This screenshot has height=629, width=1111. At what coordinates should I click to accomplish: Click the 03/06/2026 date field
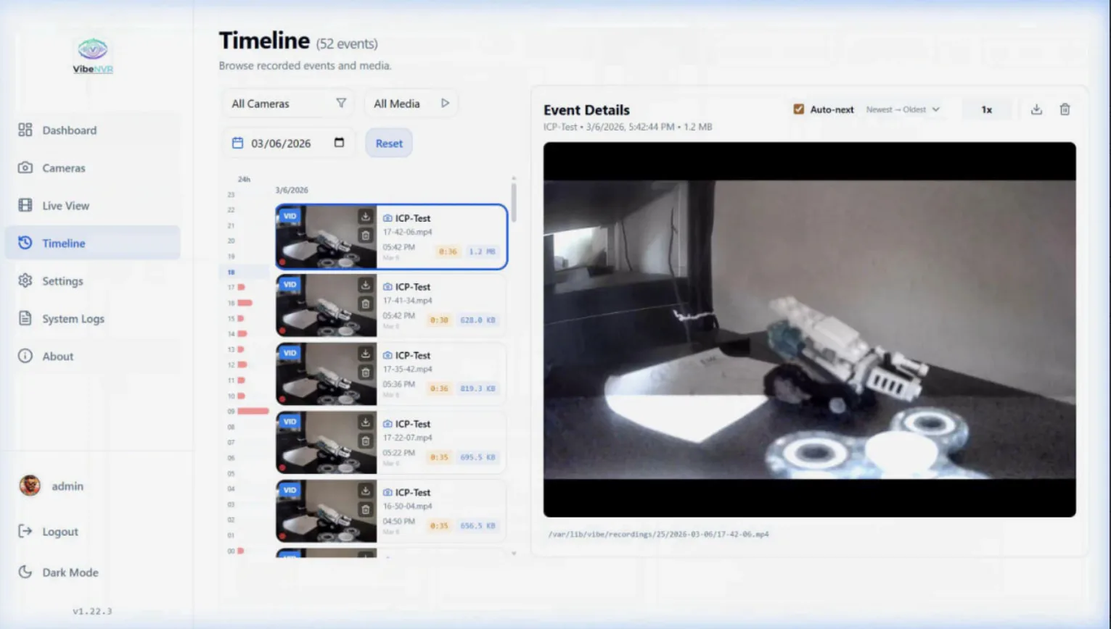[x=288, y=143]
